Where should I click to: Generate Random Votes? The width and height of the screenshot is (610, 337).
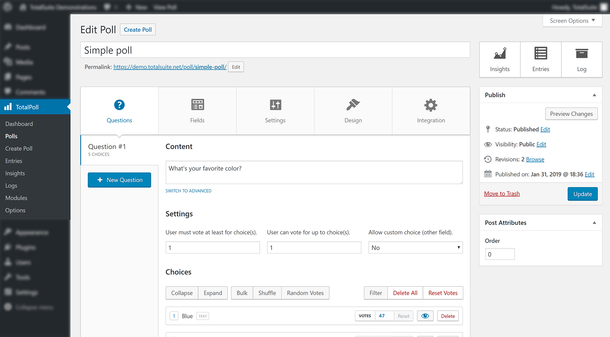(x=305, y=293)
